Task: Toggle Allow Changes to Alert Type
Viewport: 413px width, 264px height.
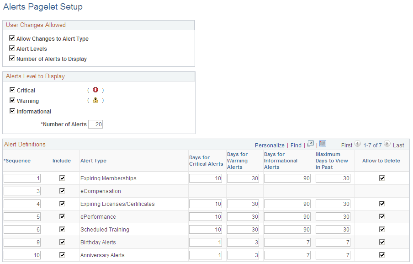Action: pyautogui.click(x=12, y=38)
